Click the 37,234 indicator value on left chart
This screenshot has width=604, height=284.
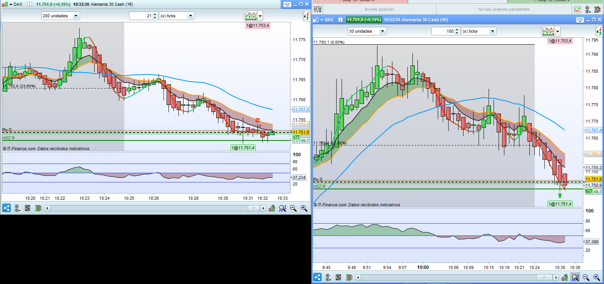pyautogui.click(x=299, y=177)
